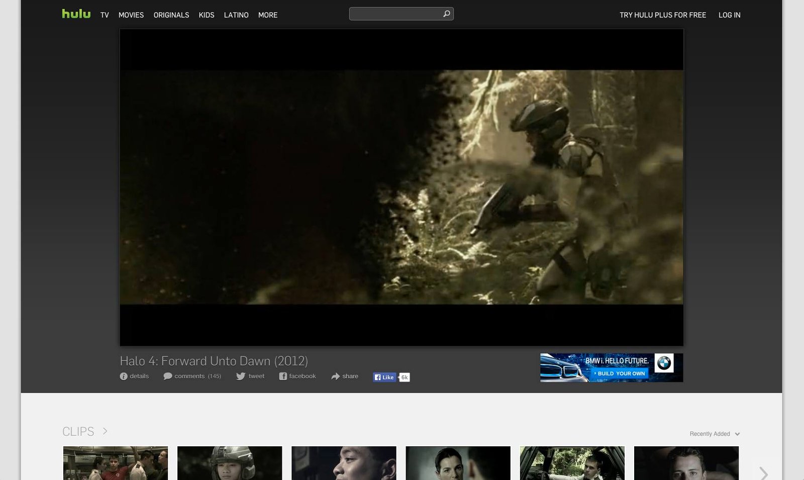Open the clip thumbnail with blond young man
The height and width of the screenshot is (480, 804).
(x=686, y=463)
